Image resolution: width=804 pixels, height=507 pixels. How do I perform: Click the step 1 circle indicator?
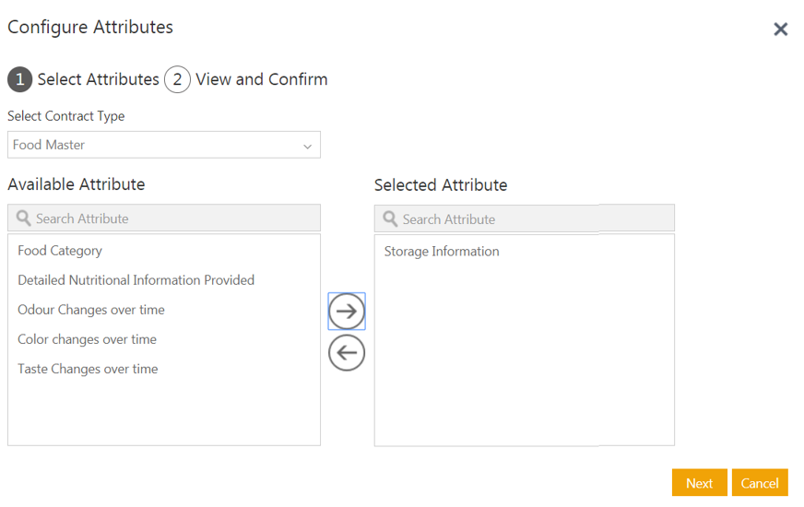pos(19,80)
